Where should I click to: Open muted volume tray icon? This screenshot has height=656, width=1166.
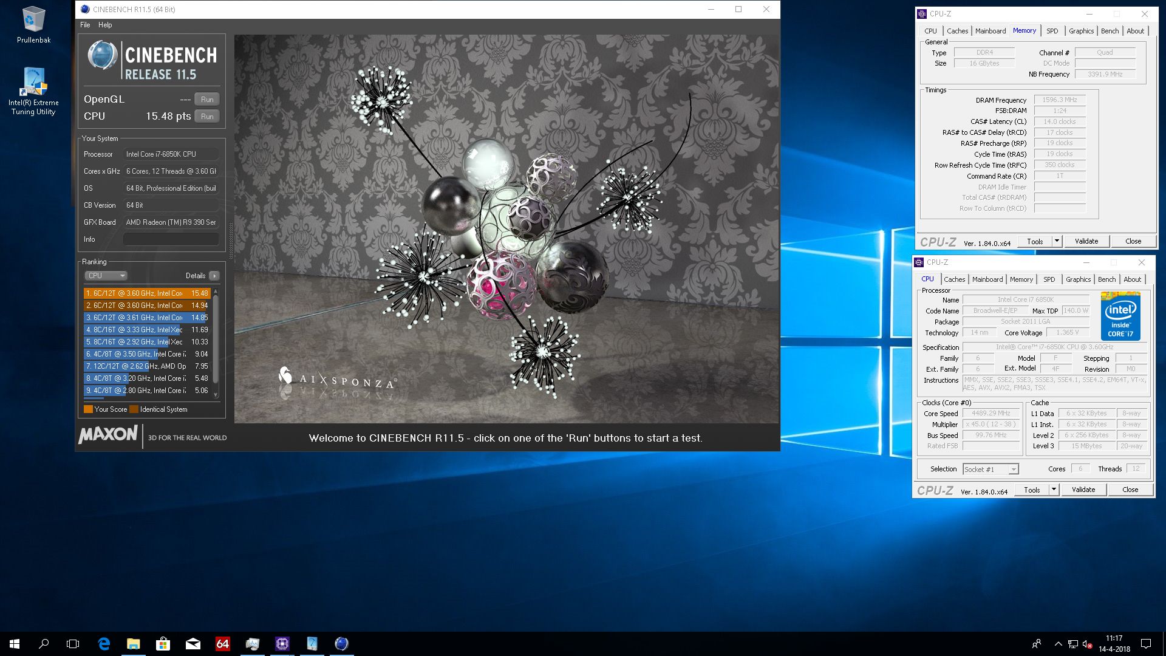[1088, 644]
